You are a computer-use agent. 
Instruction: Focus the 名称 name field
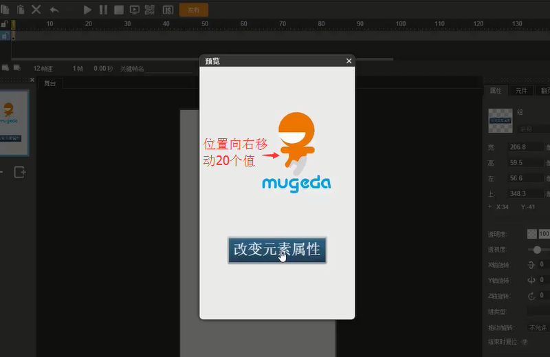(533, 129)
